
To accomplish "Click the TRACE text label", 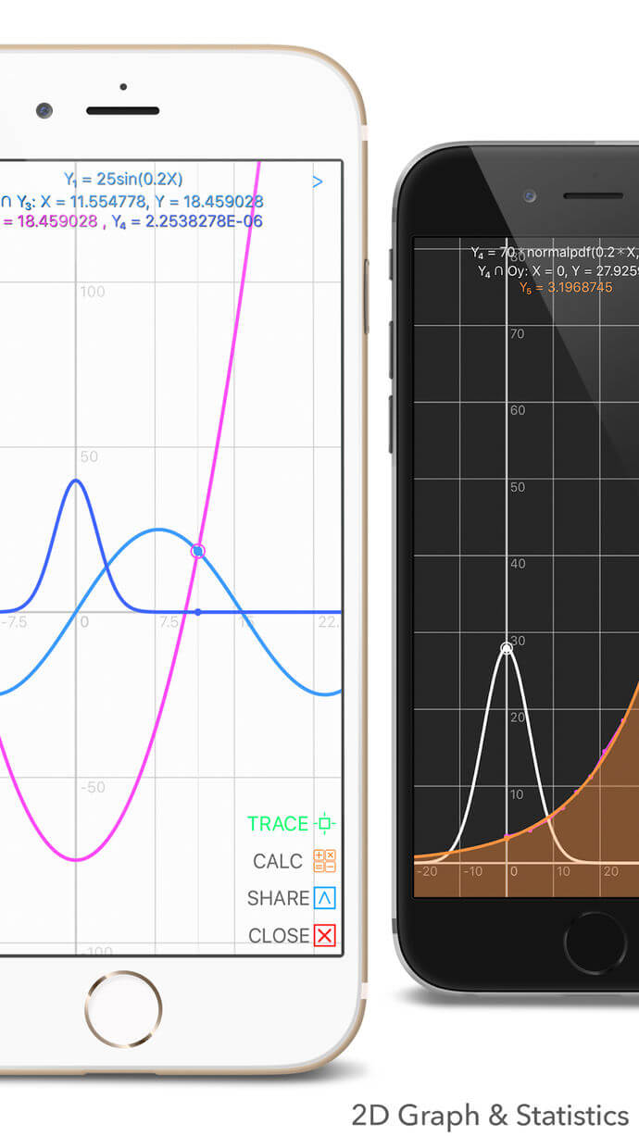I will point(277,823).
